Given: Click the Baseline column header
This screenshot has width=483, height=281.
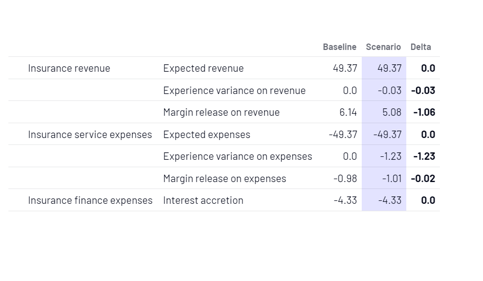Looking at the screenshot, I should [x=339, y=47].
